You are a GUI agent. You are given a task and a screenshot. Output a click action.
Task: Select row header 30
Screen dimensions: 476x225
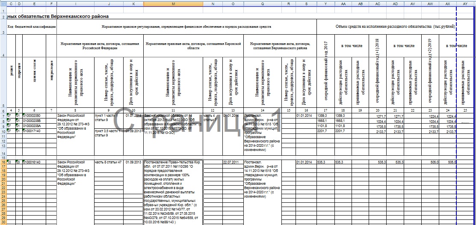click(x=3, y=222)
